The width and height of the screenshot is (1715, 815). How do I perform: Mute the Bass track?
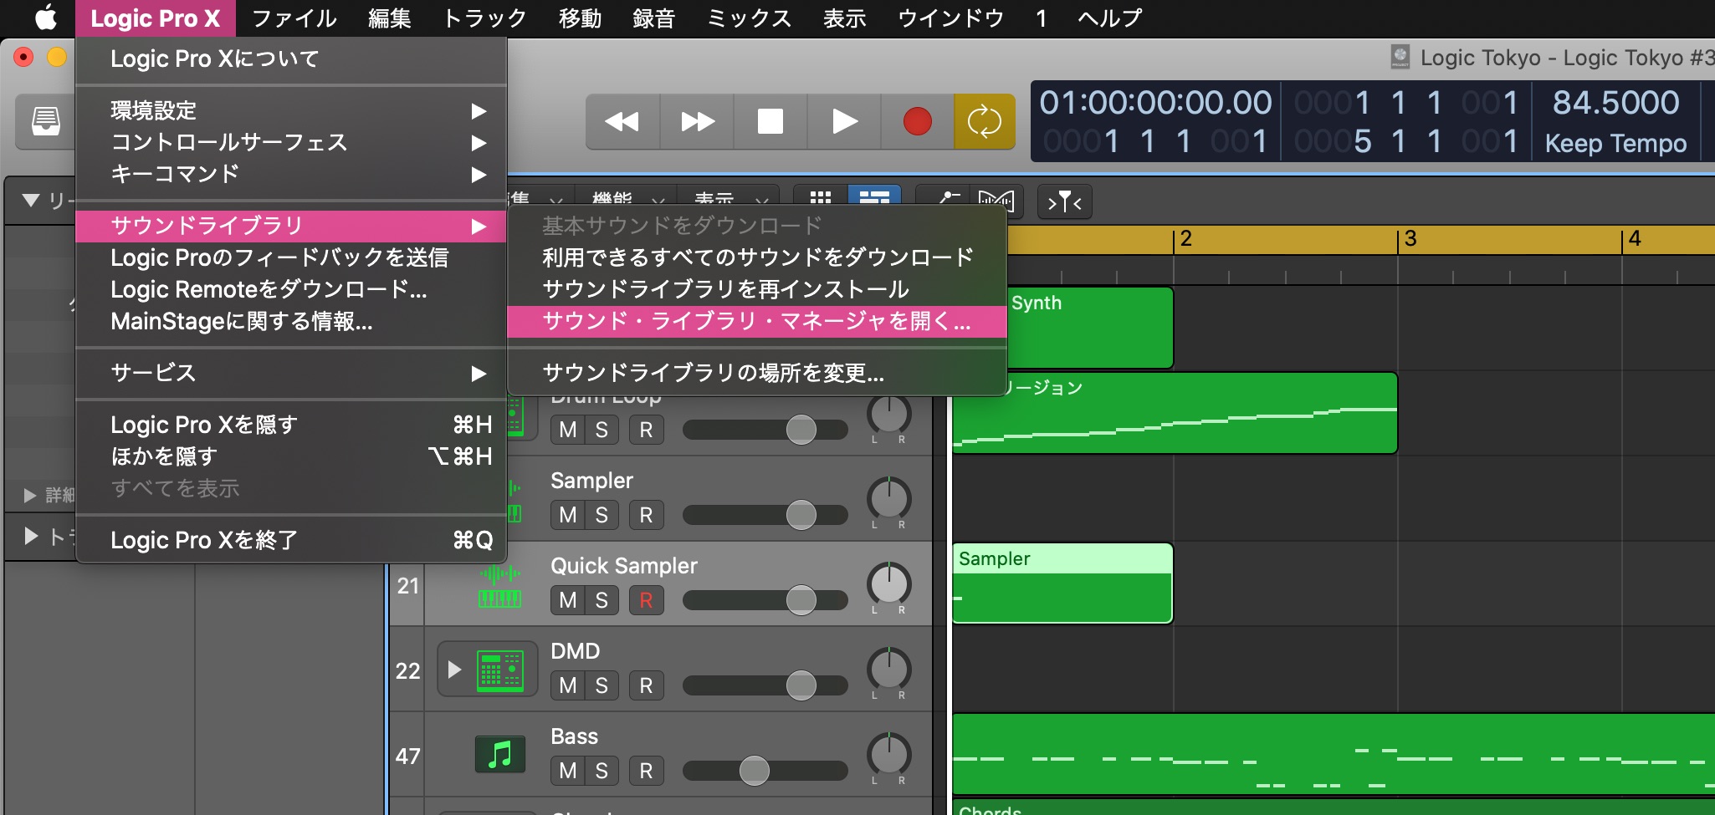pyautogui.click(x=568, y=771)
